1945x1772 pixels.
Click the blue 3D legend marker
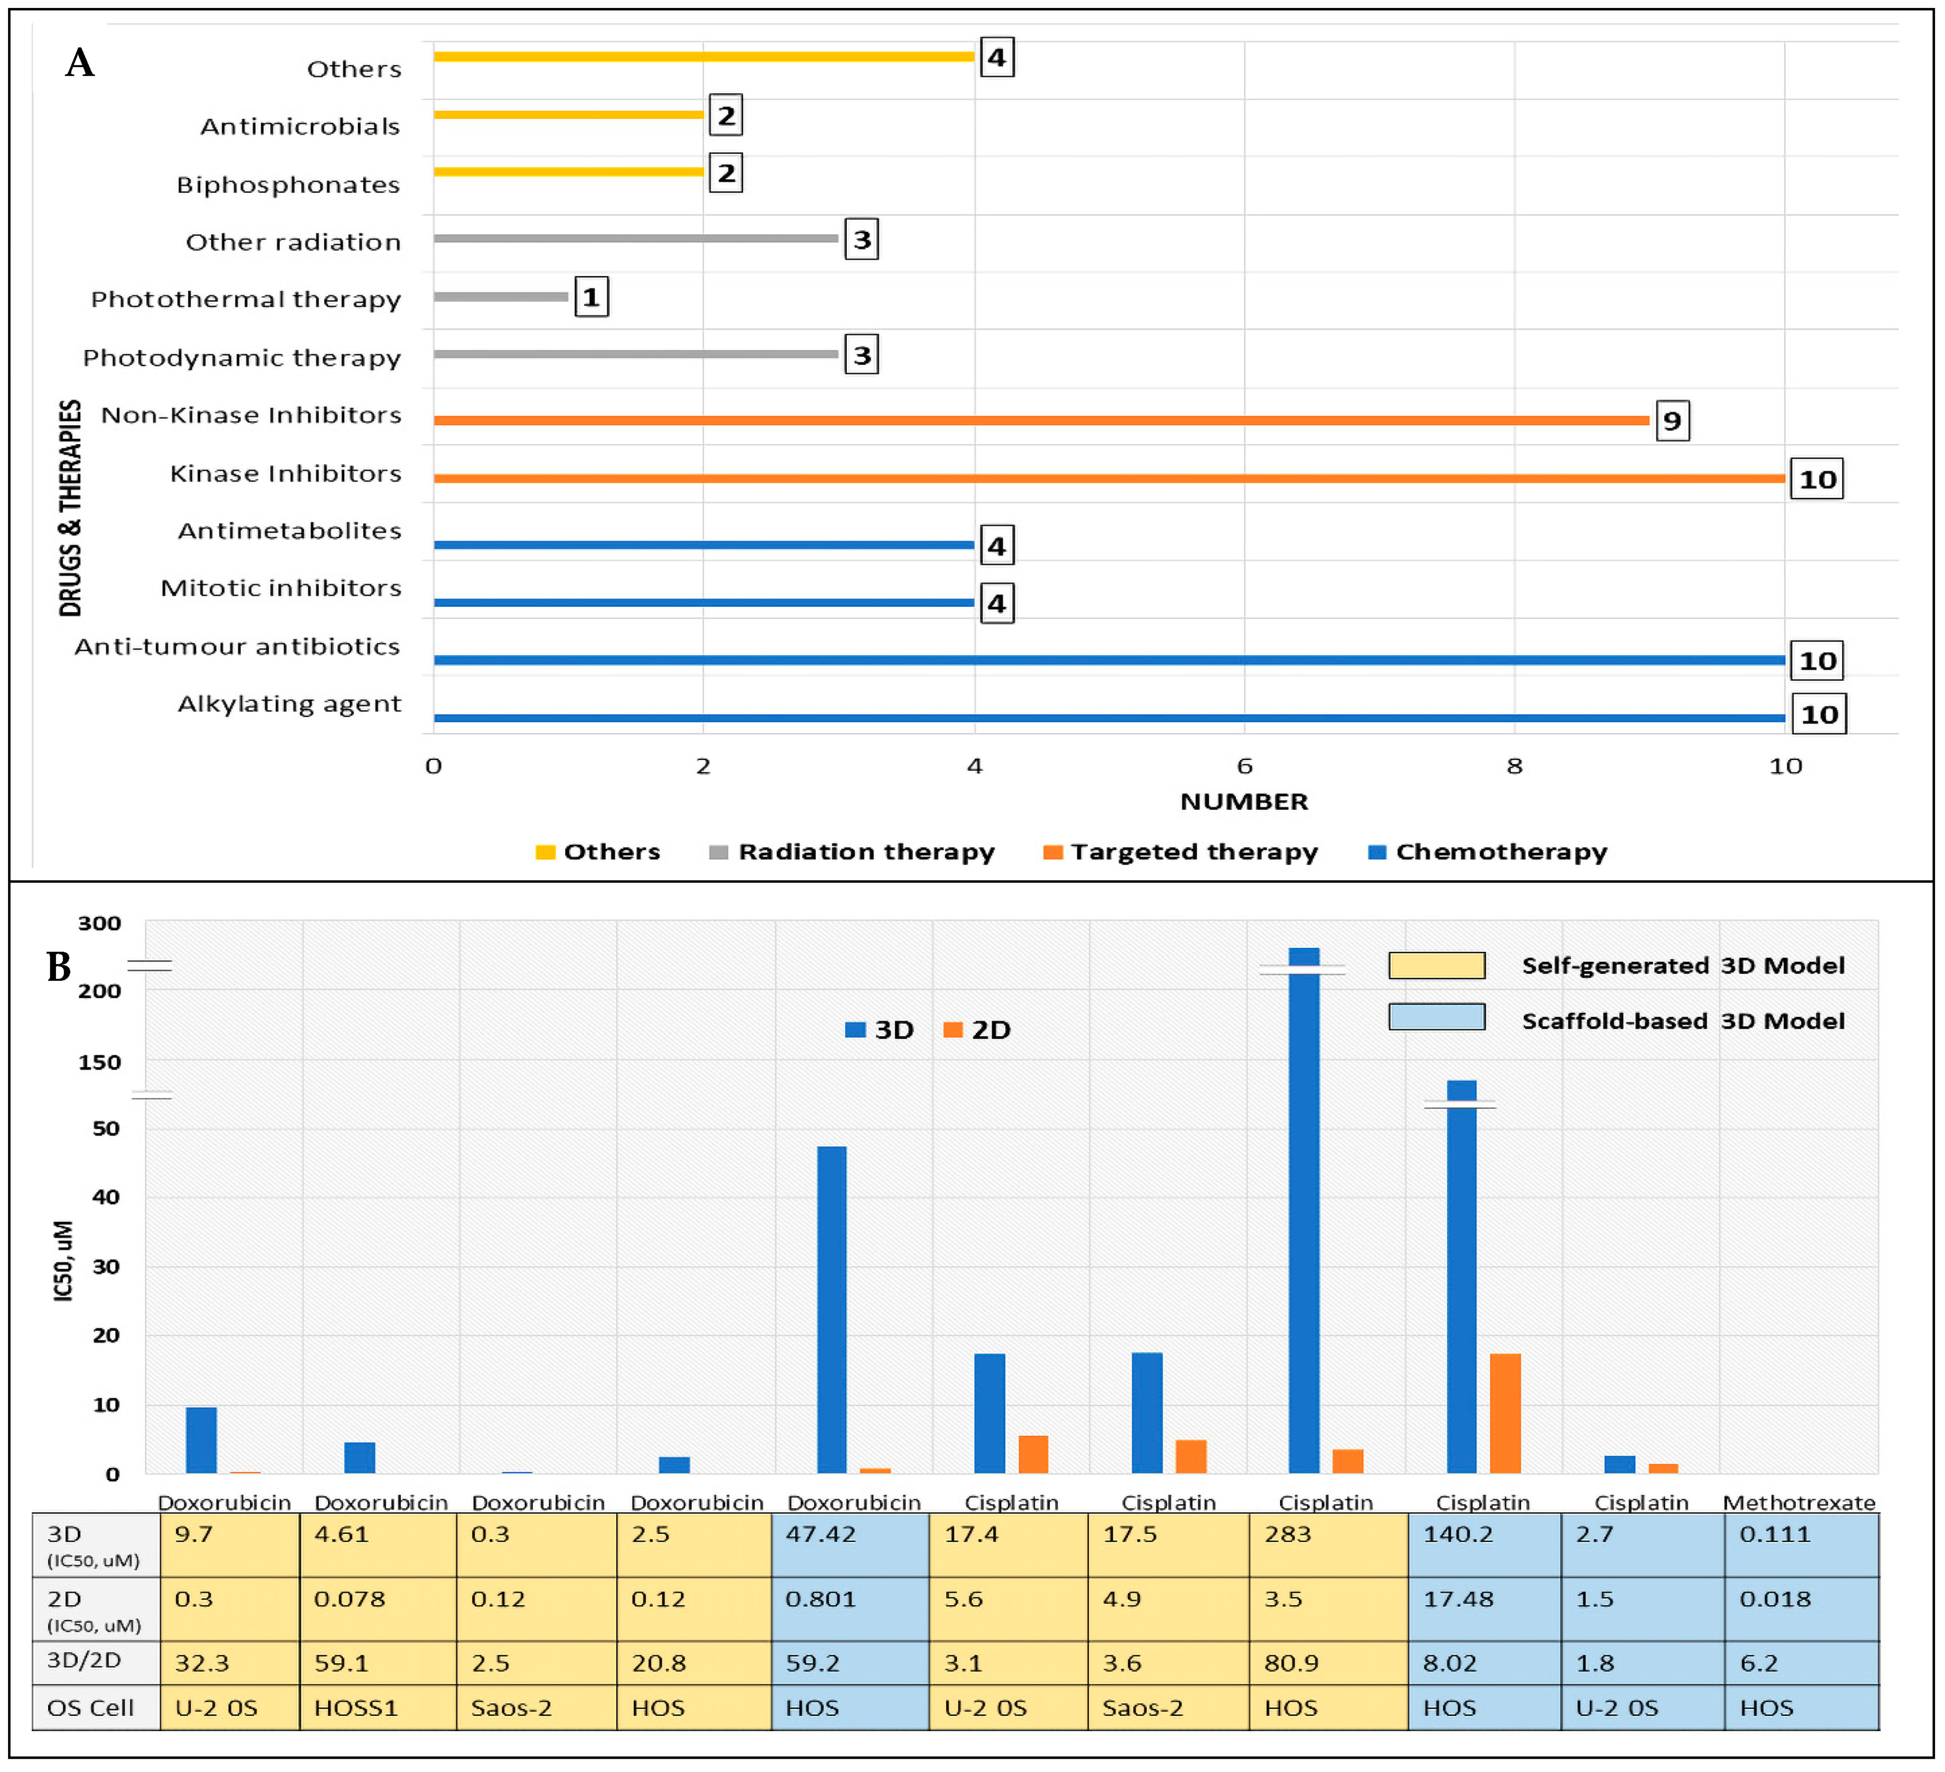[855, 1029]
